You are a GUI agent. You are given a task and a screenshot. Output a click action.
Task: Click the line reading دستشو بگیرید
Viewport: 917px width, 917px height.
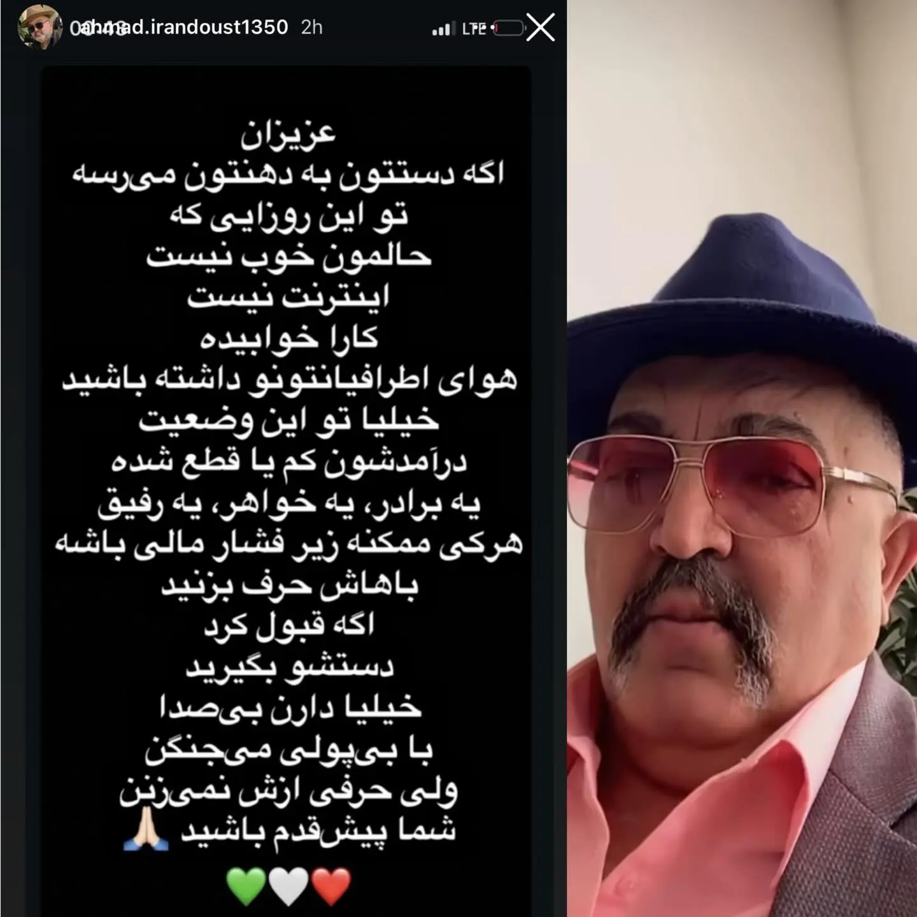pyautogui.click(x=290, y=666)
